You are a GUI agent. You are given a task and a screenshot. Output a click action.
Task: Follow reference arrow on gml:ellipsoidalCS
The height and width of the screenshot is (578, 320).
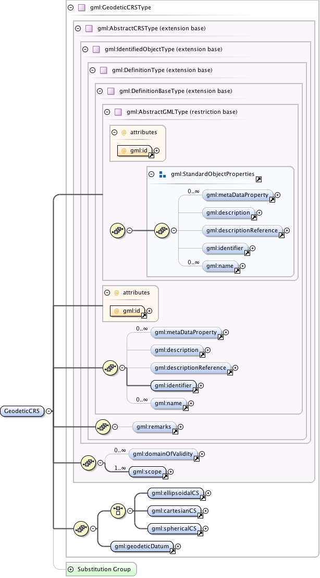tap(203, 498)
